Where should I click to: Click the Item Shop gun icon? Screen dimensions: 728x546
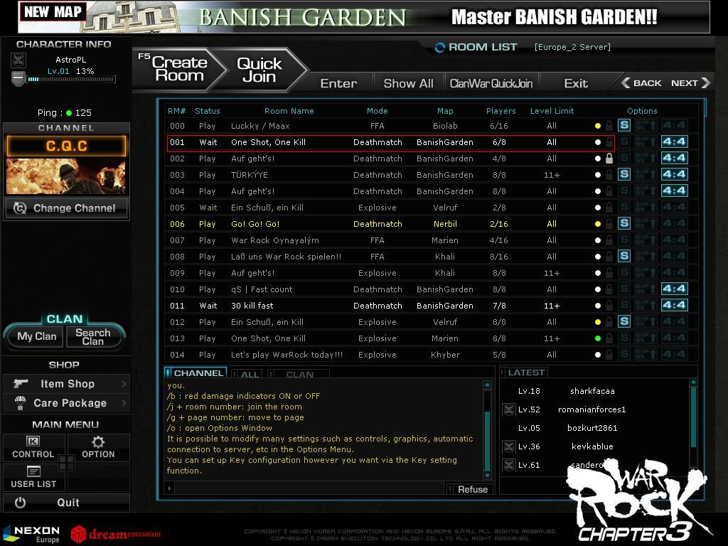21,383
